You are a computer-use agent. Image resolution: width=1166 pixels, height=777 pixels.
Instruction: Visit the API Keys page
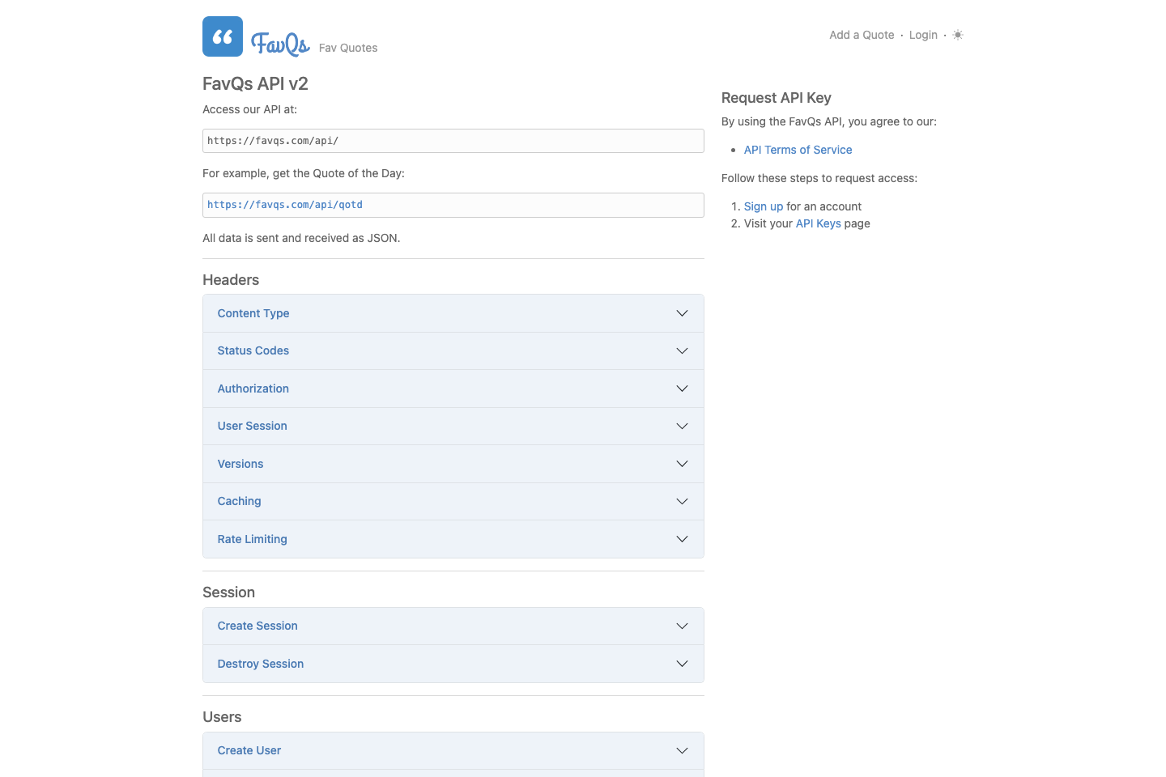pyautogui.click(x=818, y=223)
